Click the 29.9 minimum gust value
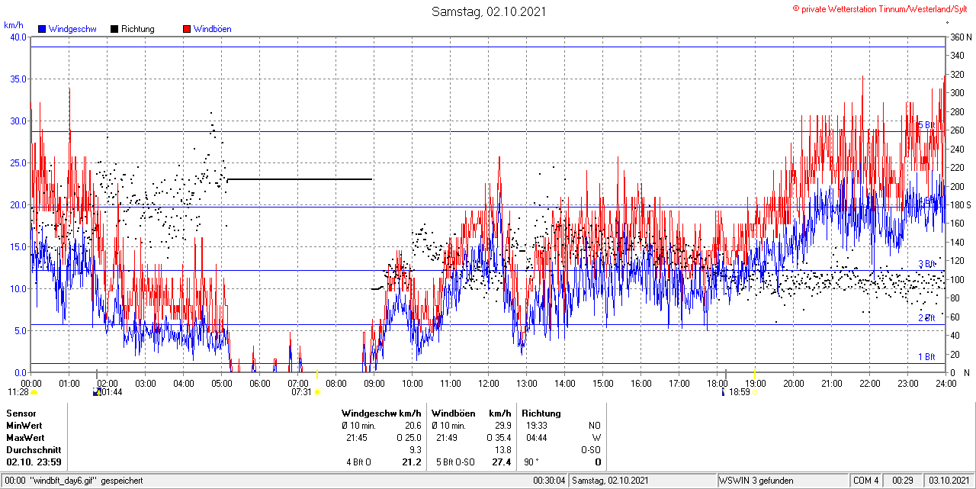Screen dimensions: 976x489 point(502,426)
